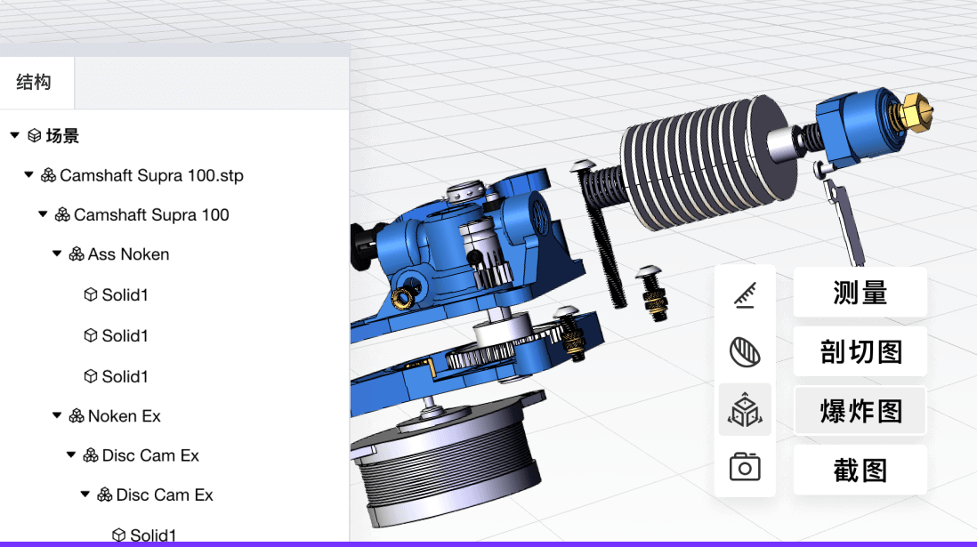Collapse the 场景 tree node
The image size is (977, 547).
point(12,135)
